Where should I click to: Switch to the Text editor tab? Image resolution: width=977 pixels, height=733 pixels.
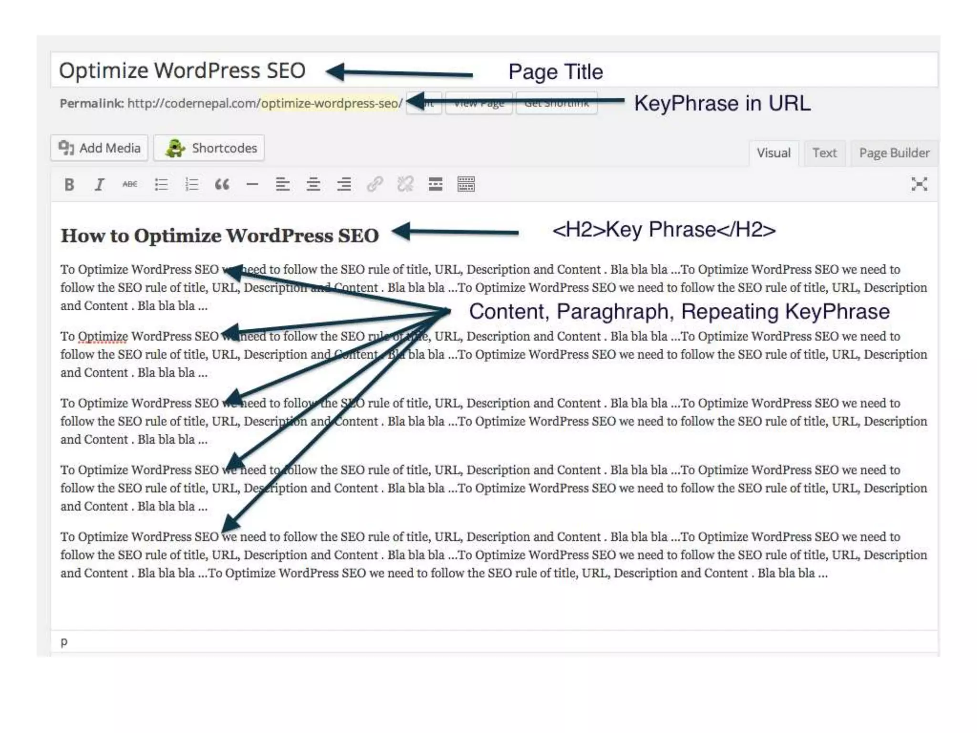pos(824,153)
